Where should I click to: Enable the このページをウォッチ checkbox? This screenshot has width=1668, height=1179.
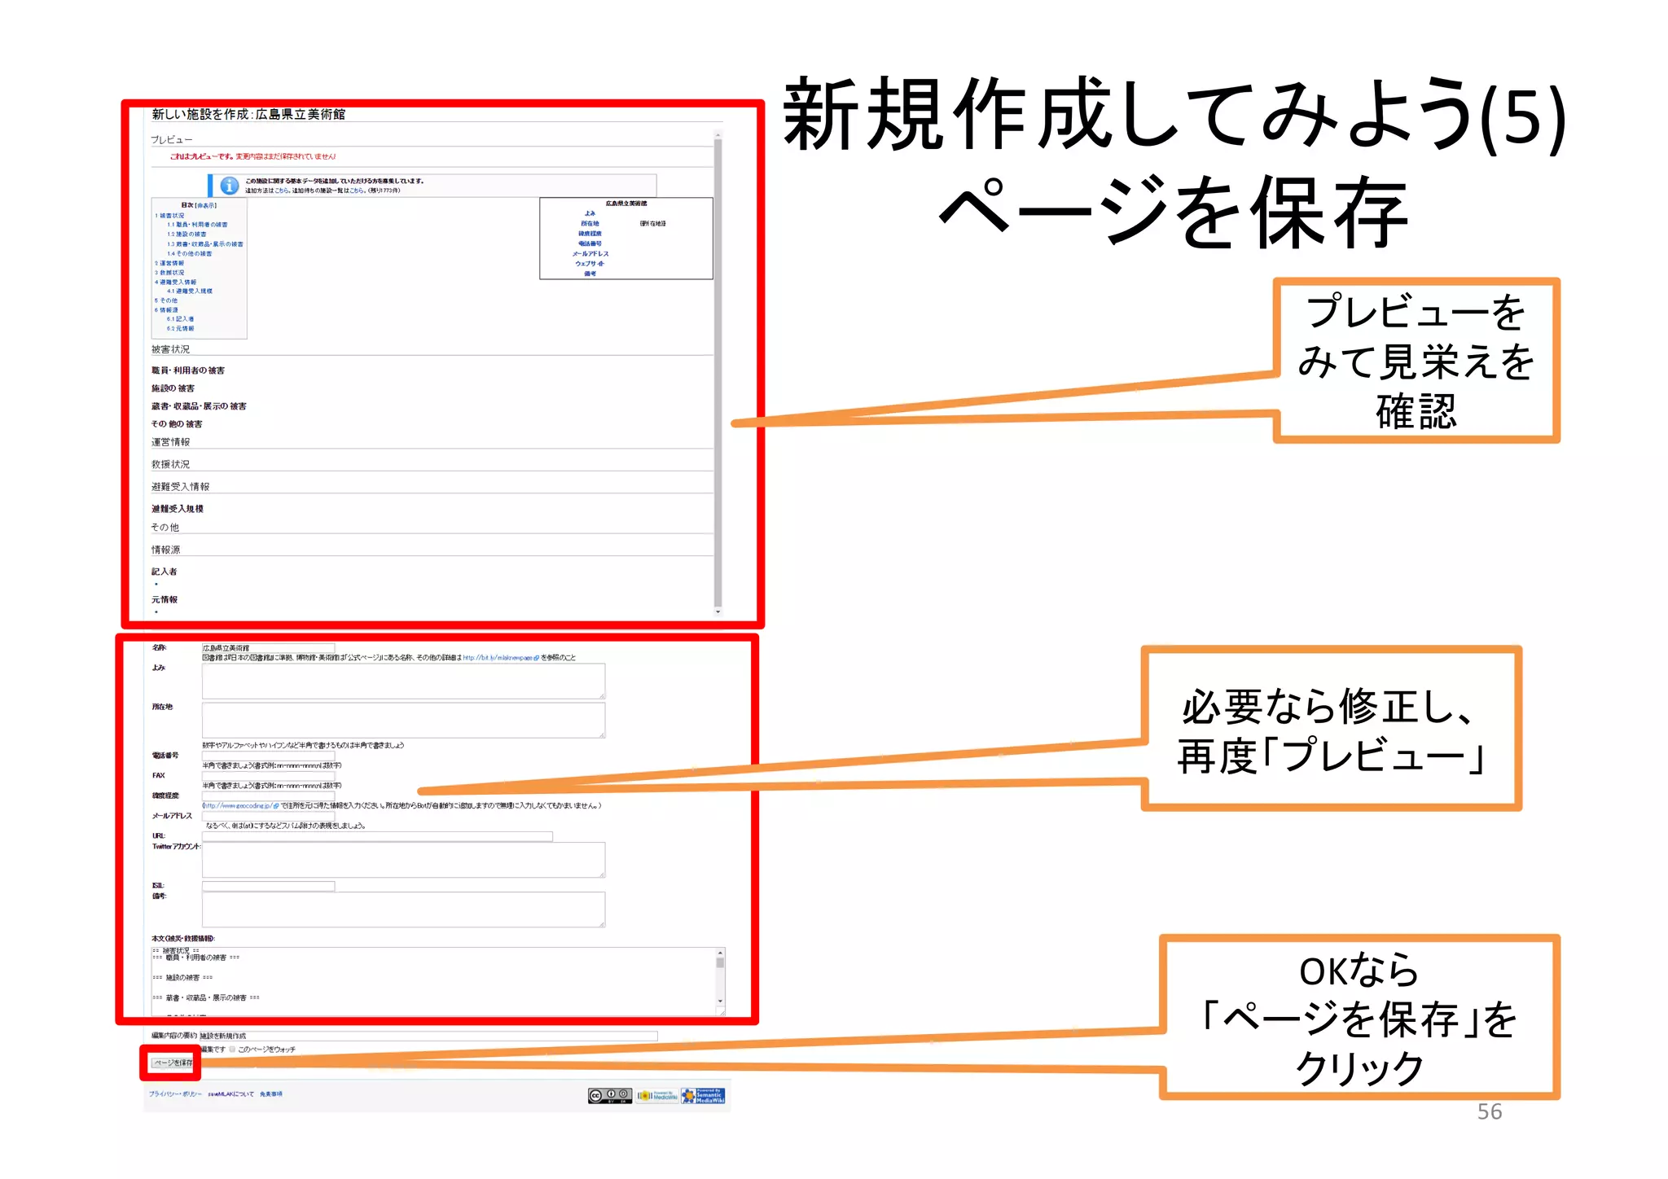(x=232, y=1049)
